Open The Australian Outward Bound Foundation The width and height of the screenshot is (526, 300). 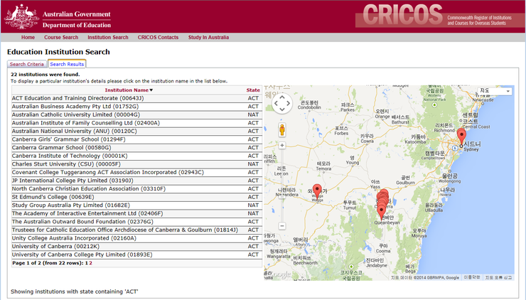coord(82,222)
